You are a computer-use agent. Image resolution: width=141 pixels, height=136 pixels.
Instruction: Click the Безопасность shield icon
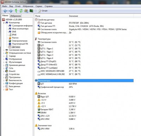7,80
